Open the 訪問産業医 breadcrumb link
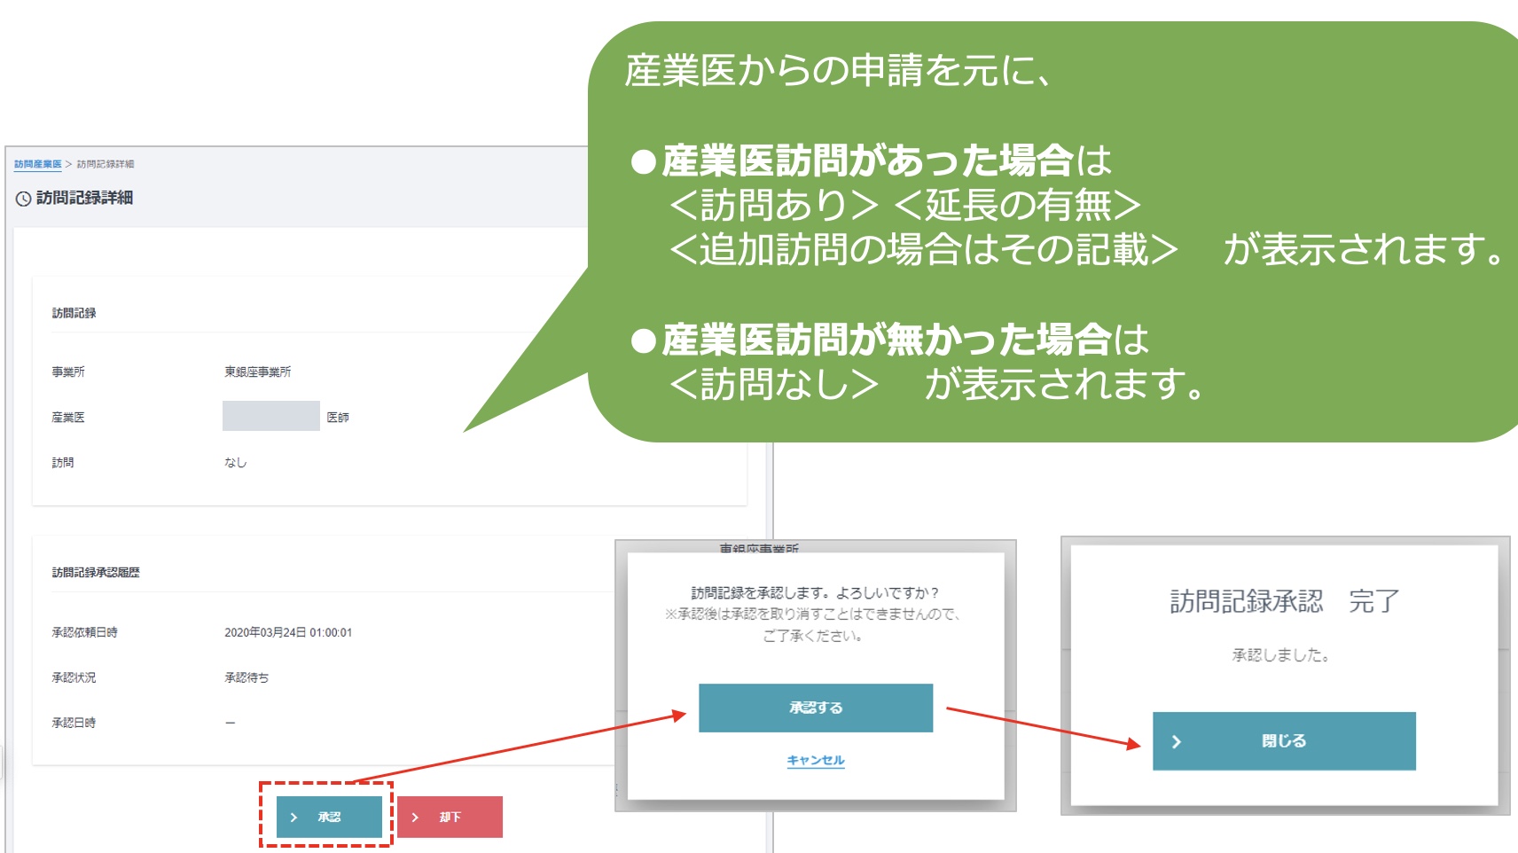This screenshot has height=853, width=1518. (x=38, y=164)
